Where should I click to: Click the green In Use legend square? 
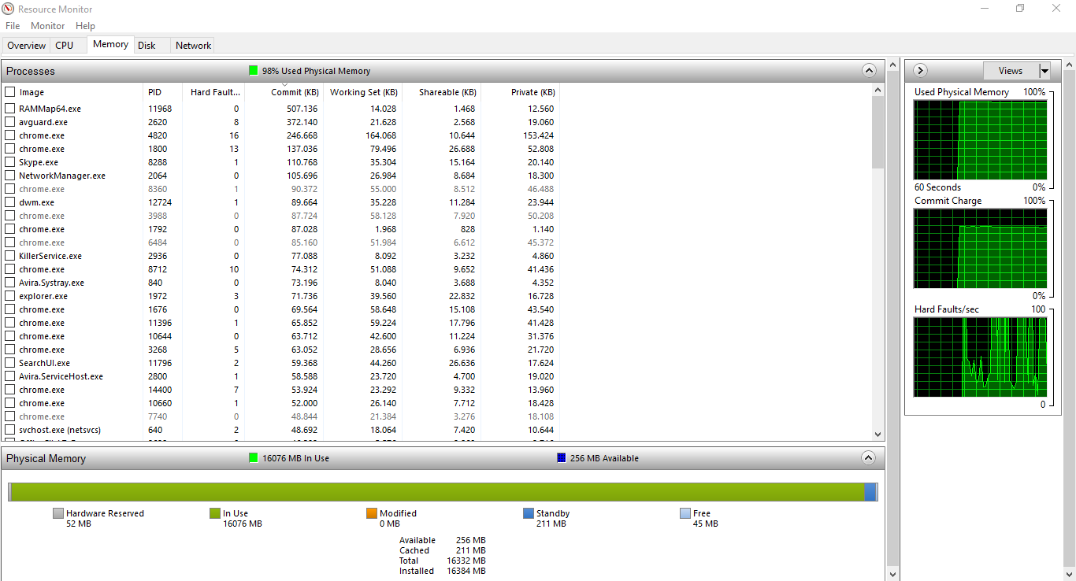tap(215, 513)
